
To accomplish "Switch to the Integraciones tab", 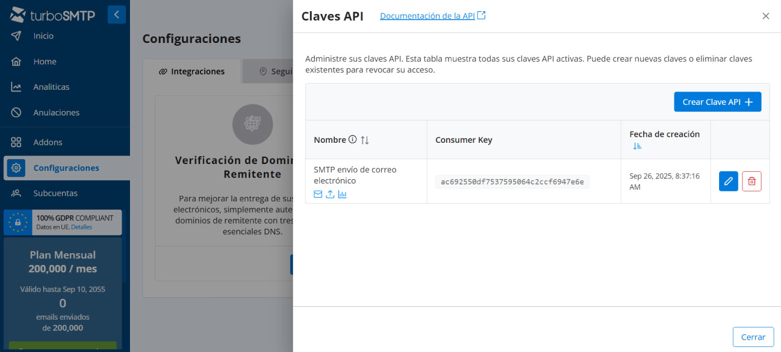I will (x=192, y=71).
